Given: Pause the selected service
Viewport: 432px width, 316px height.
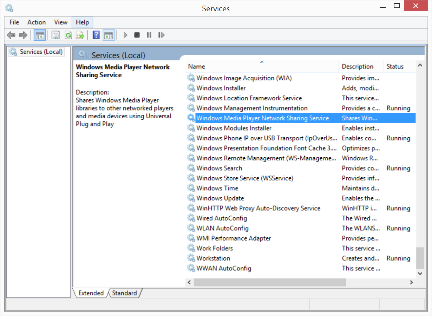Looking at the screenshot, I should 149,35.
